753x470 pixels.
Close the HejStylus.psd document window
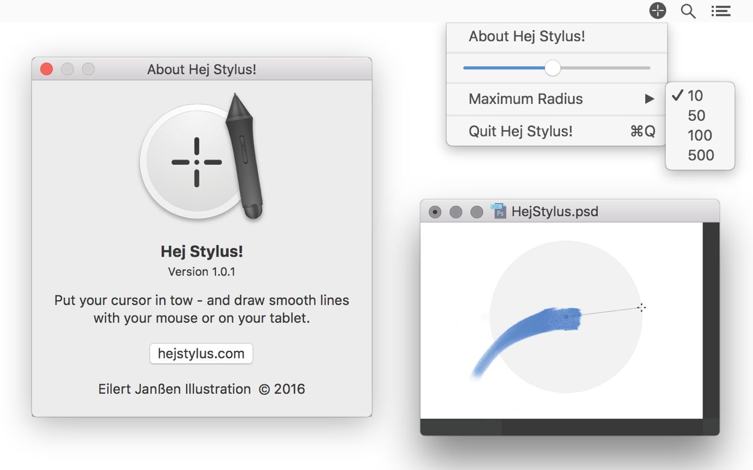pyautogui.click(x=434, y=212)
